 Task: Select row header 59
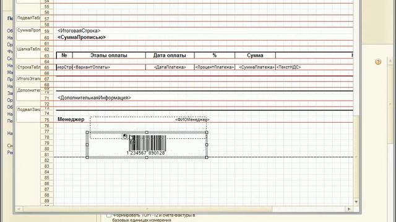tap(47, 31)
